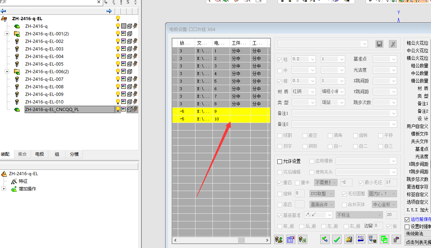The width and height of the screenshot is (431, 248).
Task: Toggle the 毛坯圆整 checkbox
Action: [x=344, y=194]
